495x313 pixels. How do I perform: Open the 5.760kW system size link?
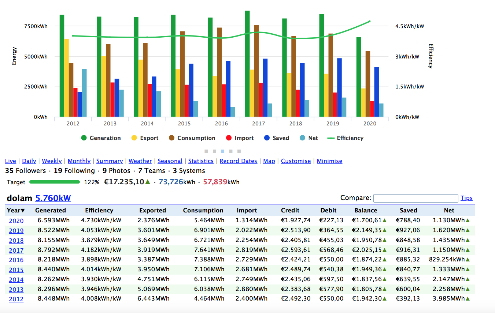tap(53, 198)
